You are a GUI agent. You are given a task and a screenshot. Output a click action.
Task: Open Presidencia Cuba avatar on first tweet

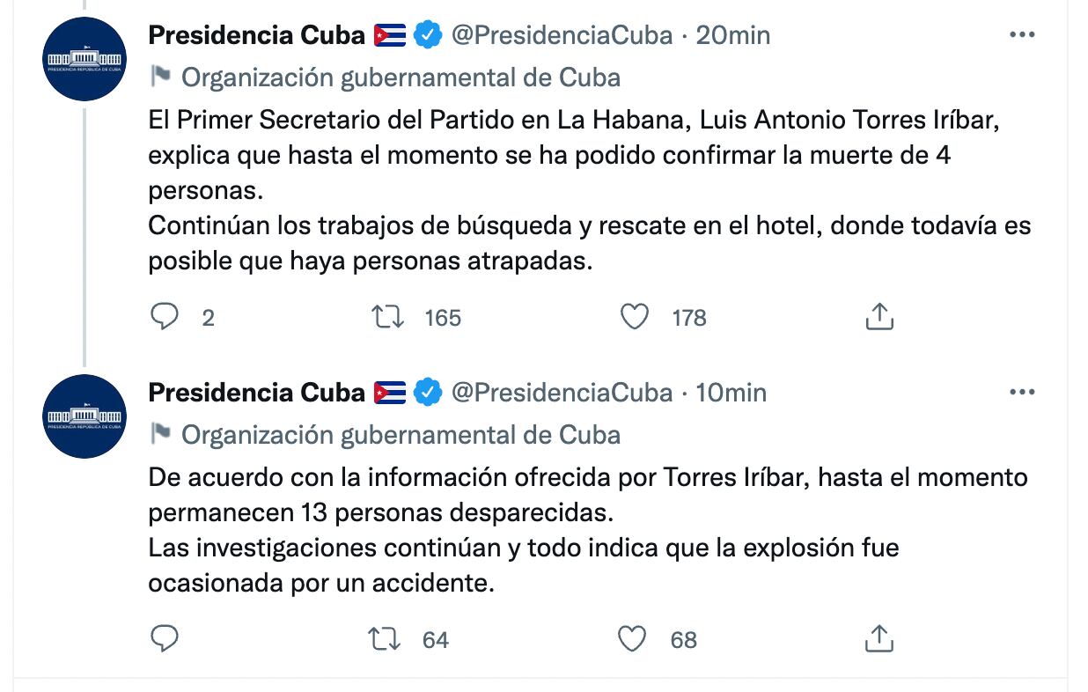[85, 59]
